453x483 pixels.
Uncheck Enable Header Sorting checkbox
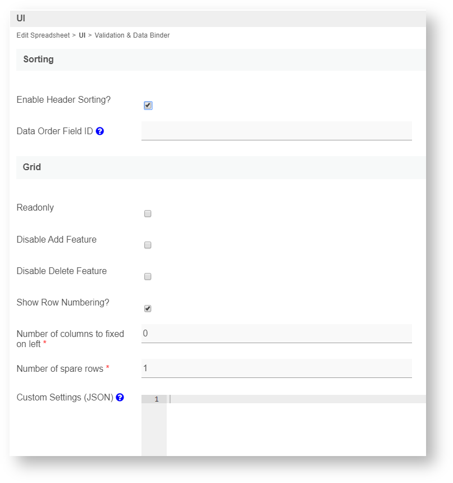(148, 105)
